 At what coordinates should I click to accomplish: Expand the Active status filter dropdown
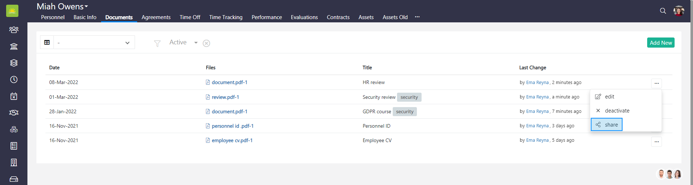click(196, 43)
